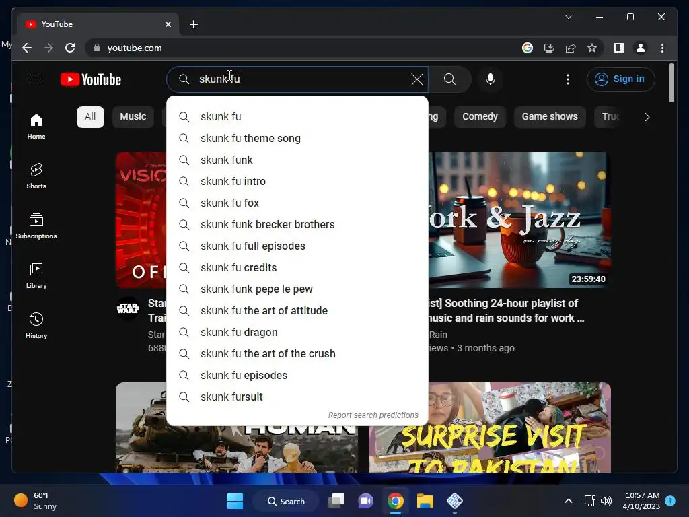
Task: Go to Home in the sidebar
Action: point(36,127)
